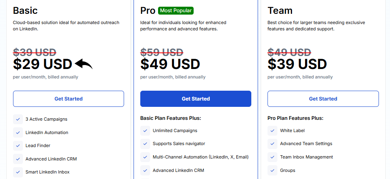The image size is (390, 179).
Task: Click the struck-through $39 USD Basic price
Action: [x=34, y=52]
